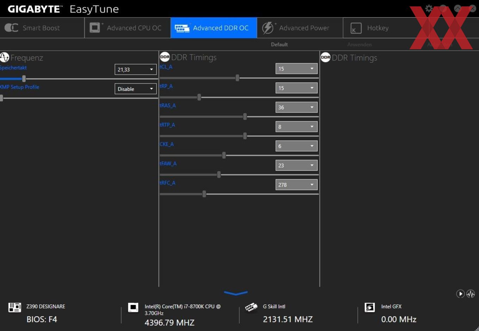Click the Smart Boost toggle icon
Image resolution: width=479 pixels, height=331 pixels.
[x=11, y=28]
